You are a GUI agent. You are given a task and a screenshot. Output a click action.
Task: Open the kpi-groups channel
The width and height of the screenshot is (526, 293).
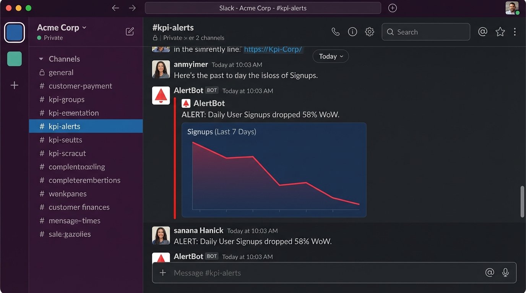point(67,100)
